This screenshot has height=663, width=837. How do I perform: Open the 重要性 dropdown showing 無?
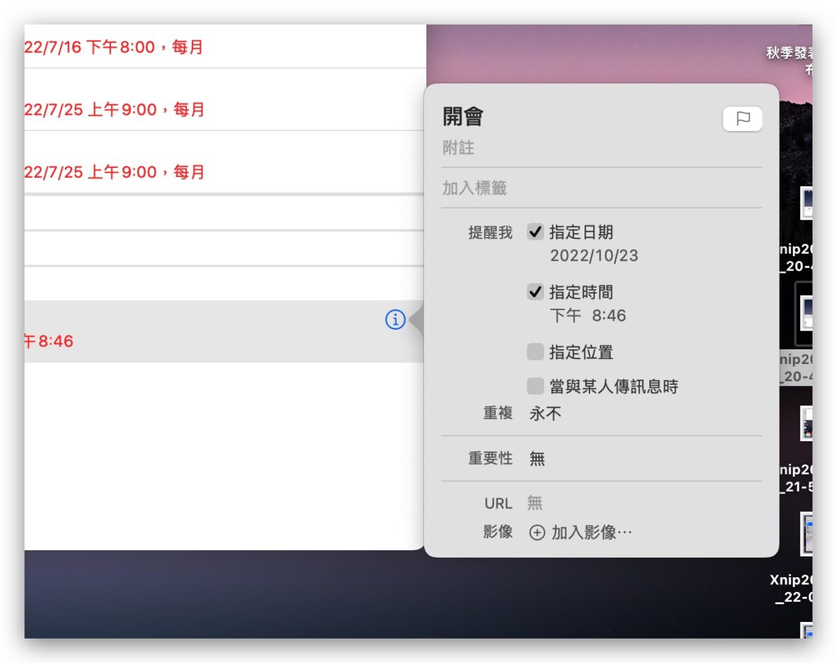pyautogui.click(x=537, y=459)
